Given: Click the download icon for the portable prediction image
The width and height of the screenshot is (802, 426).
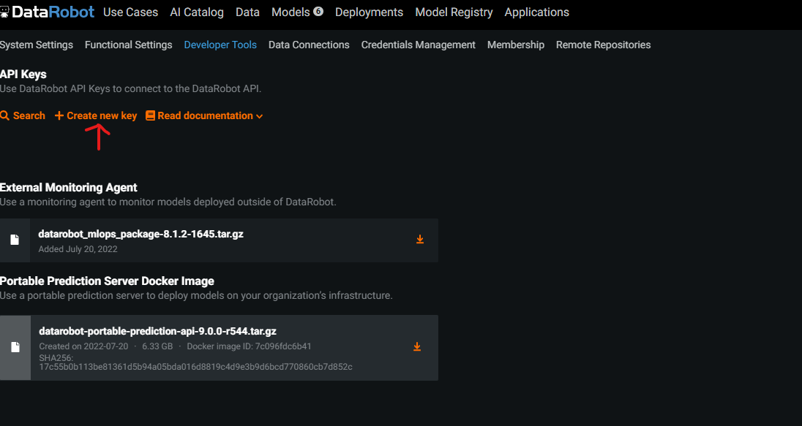Looking at the screenshot, I should point(417,347).
